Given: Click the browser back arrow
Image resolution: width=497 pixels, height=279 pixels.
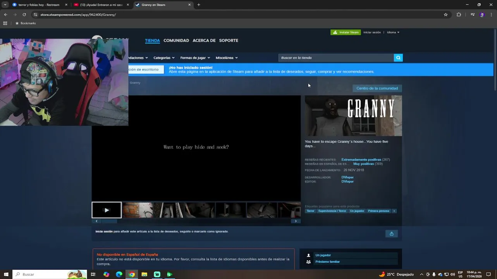Looking at the screenshot, I should (x=5, y=15).
